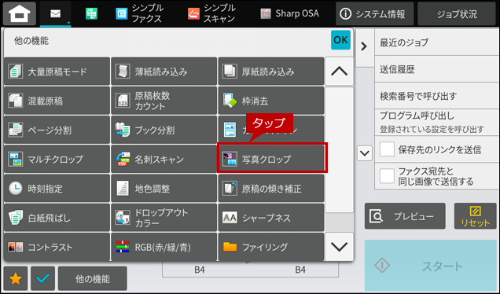Viewport: 500px width, 294px height.
Task: Select 大量原稿モード function
Action: point(57,72)
